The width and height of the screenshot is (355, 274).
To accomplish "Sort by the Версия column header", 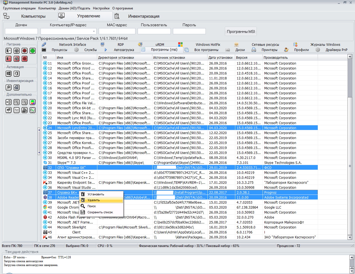I will click(249, 58).
